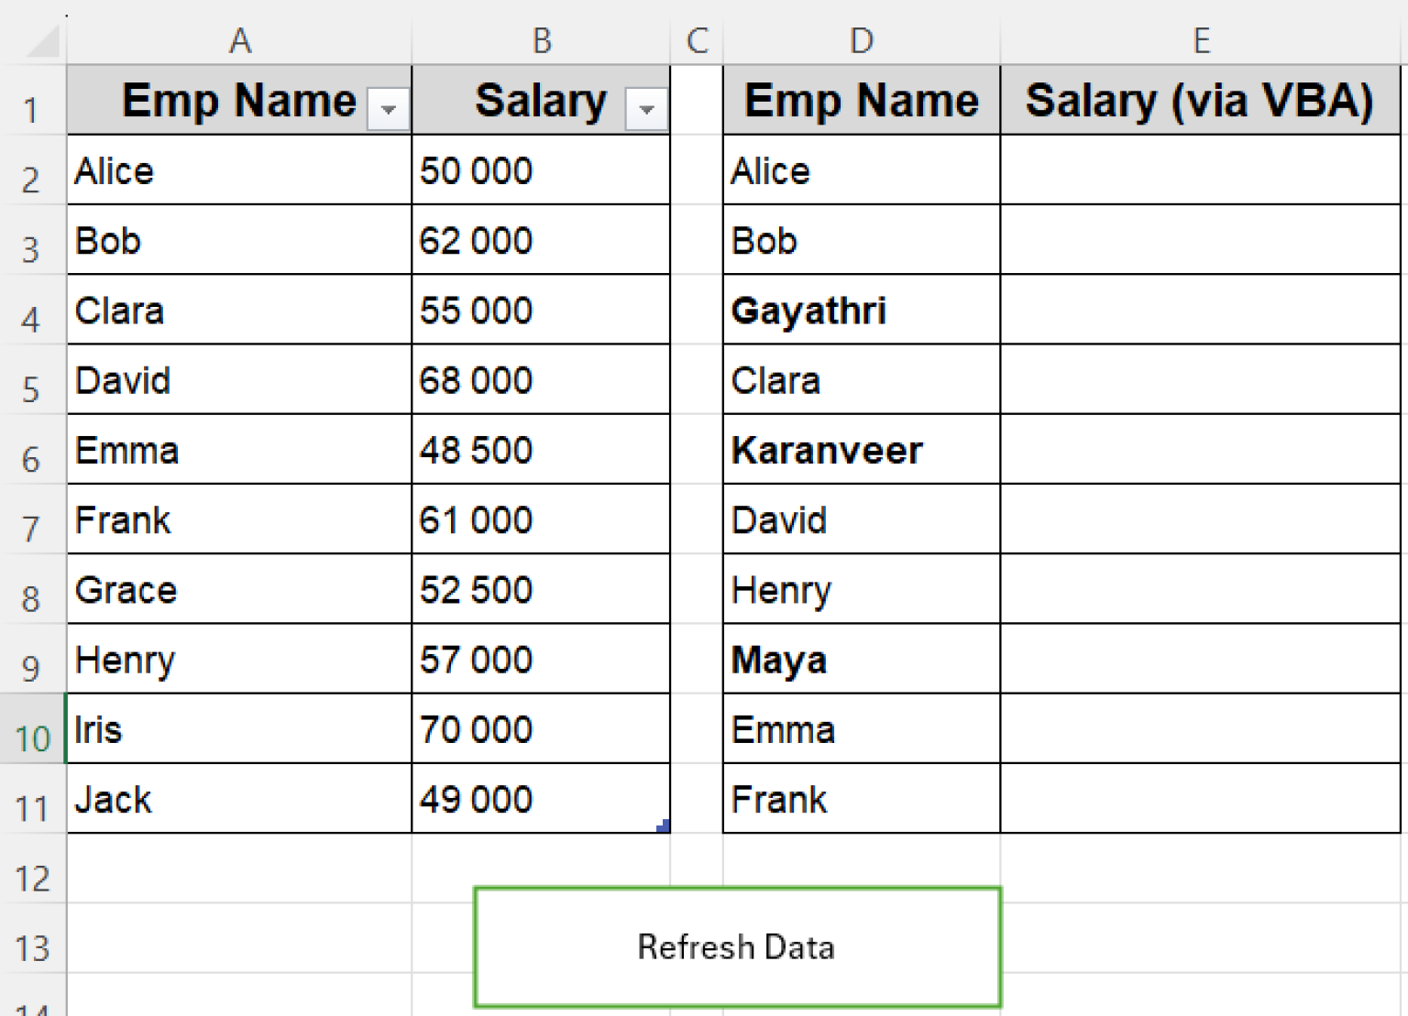The height and width of the screenshot is (1016, 1408).
Task: Select the Karanveer entry
Action: [x=860, y=450]
